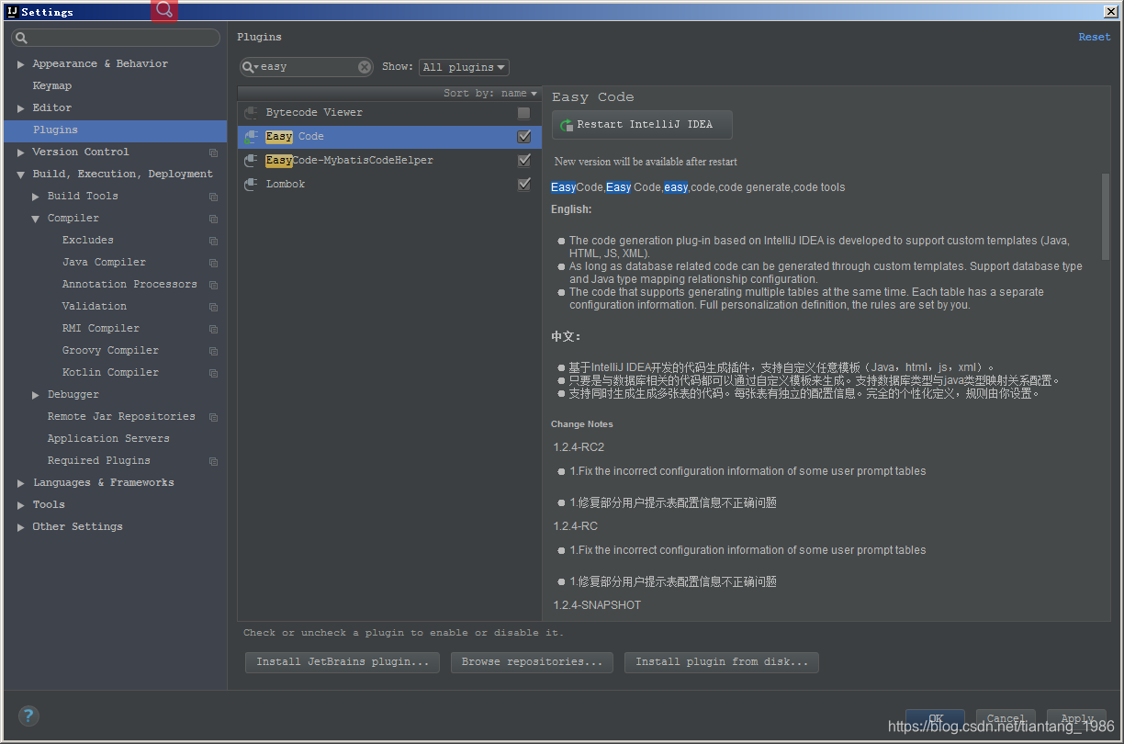
Task: Open the Show All plugins dropdown
Action: tap(464, 67)
